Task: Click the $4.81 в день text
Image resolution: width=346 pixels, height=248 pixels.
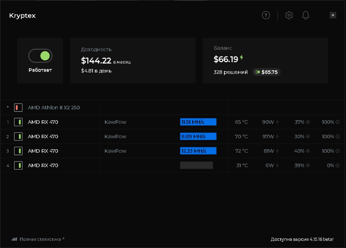Action: pyautogui.click(x=96, y=71)
